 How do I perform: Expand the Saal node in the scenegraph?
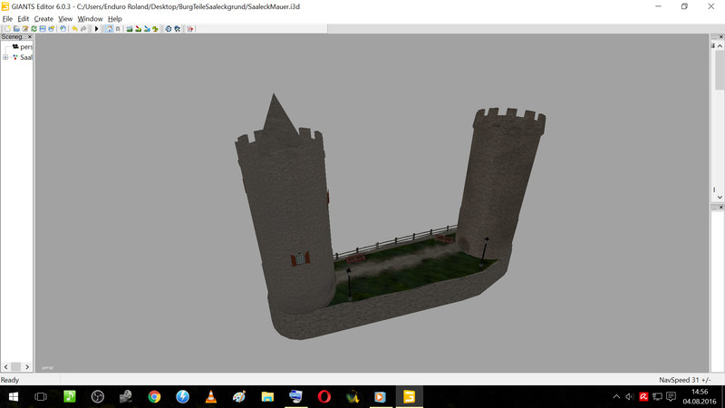[x=5, y=57]
